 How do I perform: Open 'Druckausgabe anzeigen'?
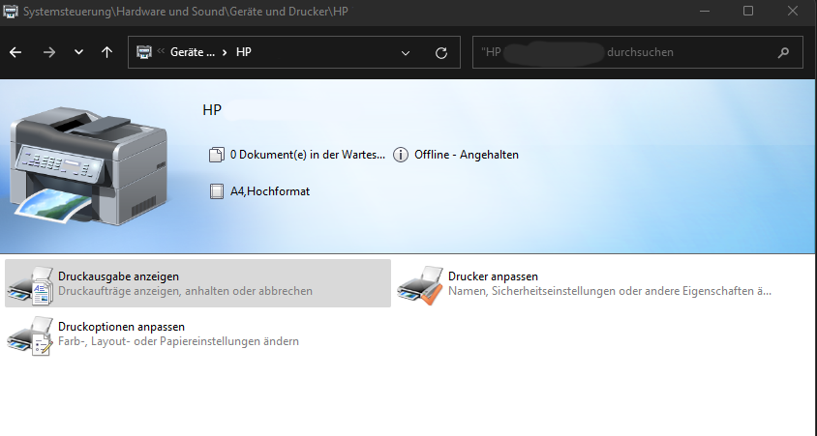198,283
